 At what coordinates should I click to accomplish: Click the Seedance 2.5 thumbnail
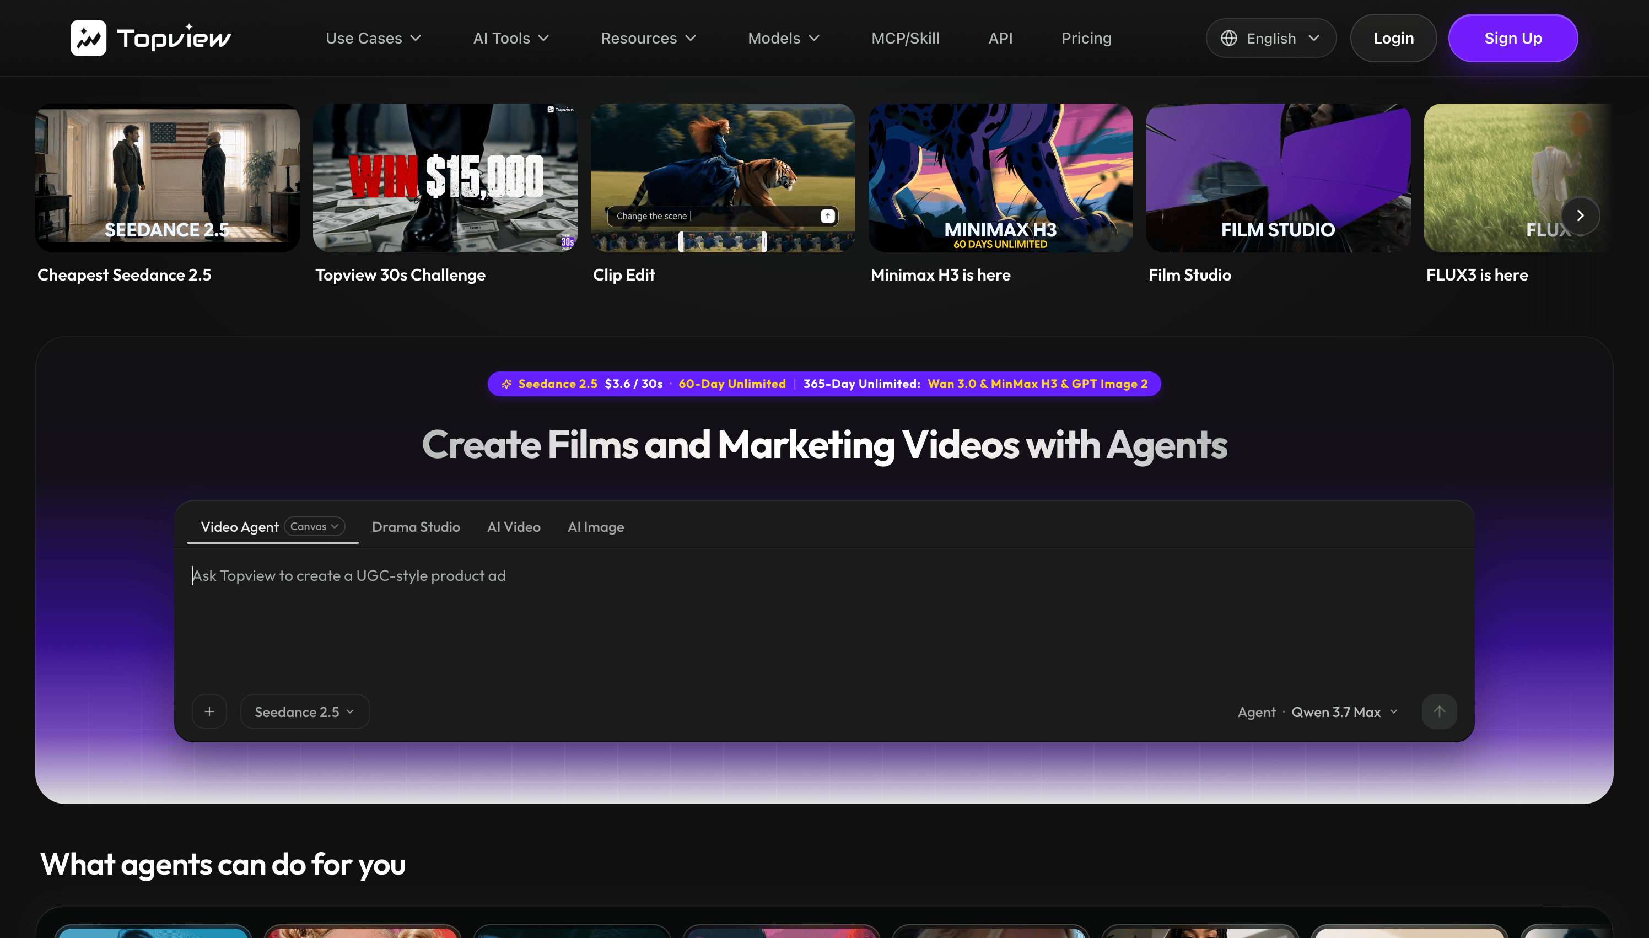[168, 178]
